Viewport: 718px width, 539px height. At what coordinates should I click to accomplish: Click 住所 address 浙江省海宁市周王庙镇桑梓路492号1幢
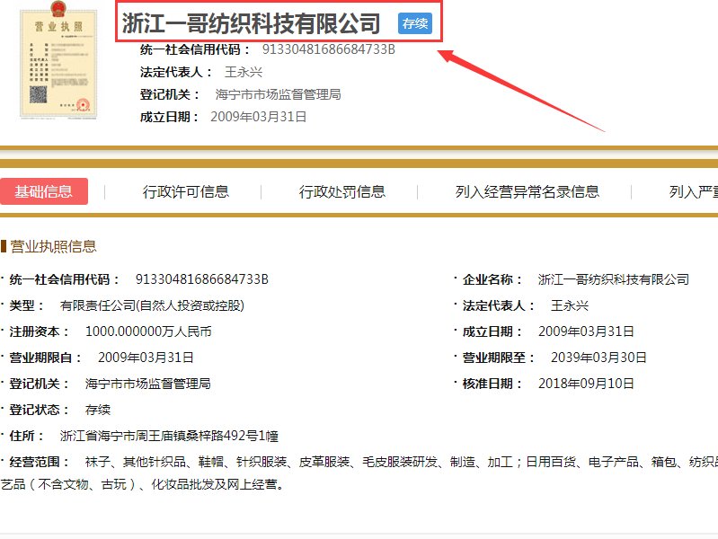click(169, 436)
